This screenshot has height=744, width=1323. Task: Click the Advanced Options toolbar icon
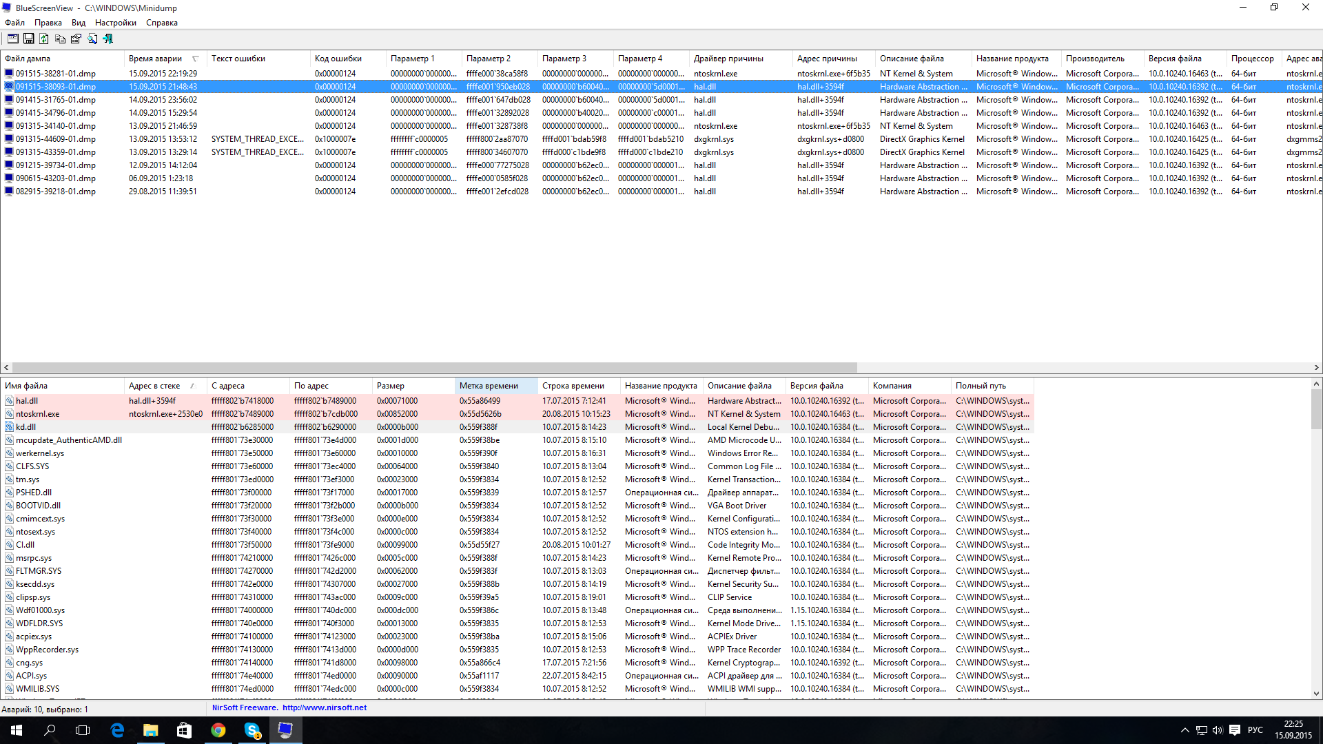pyautogui.click(x=13, y=39)
